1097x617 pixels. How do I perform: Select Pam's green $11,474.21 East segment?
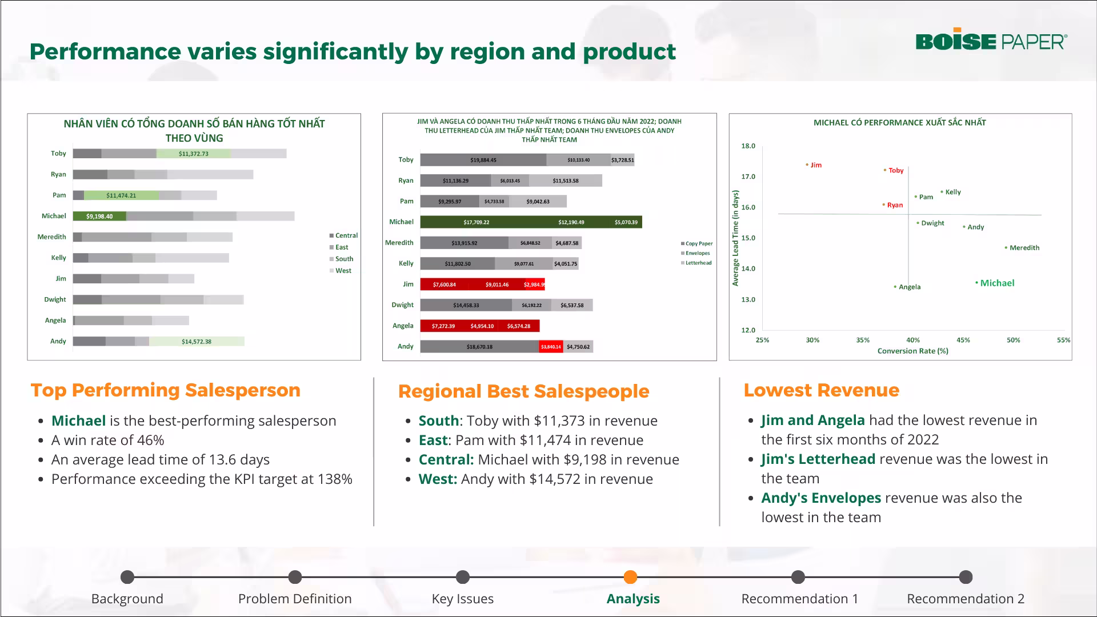(121, 195)
